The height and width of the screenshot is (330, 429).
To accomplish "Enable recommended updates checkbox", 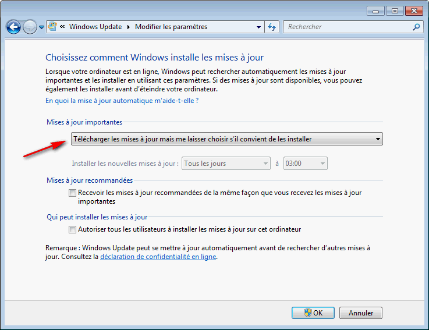I will (x=72, y=193).
